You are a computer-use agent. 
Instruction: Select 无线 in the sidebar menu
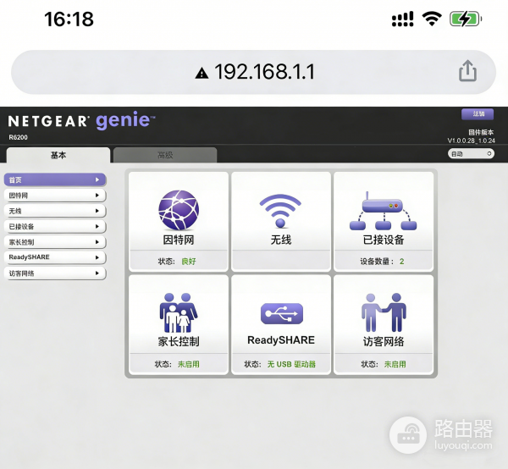coord(55,211)
